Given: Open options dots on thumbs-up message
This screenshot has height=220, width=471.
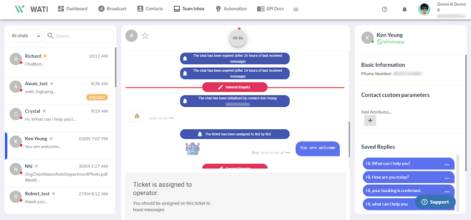Looking at the screenshot, I should pyautogui.click(x=171, y=118).
